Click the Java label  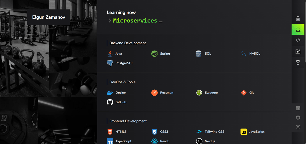tap(119, 54)
